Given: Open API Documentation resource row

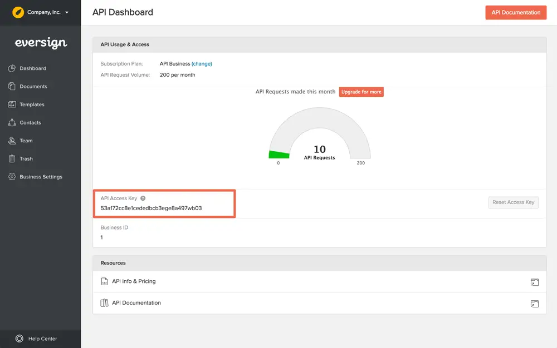Looking at the screenshot, I should (x=319, y=303).
